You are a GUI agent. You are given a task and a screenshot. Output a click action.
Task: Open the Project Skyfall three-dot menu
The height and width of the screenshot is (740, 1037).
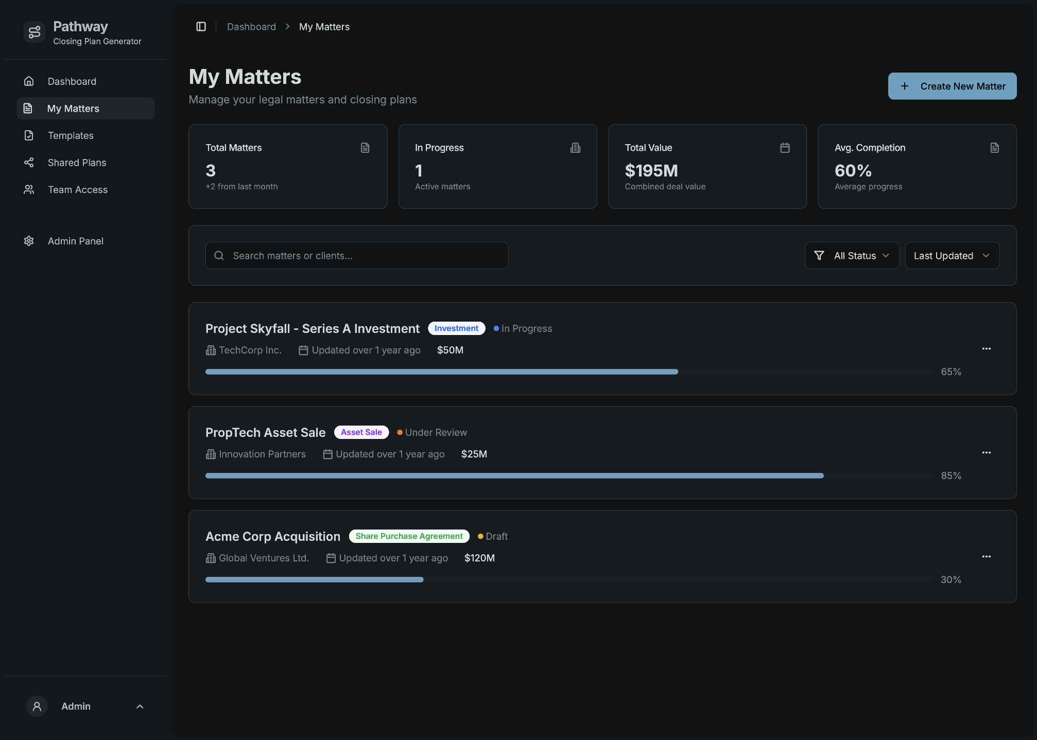(986, 349)
